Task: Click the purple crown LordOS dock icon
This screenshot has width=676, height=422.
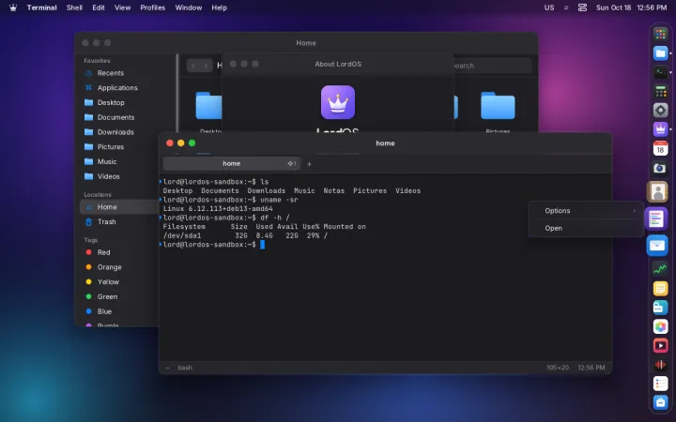Action: point(660,129)
